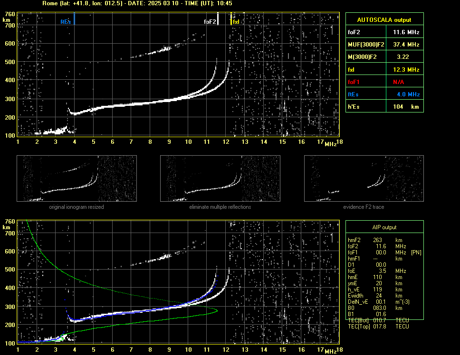Click the 'AIP output' header
The width and height of the screenshot is (460, 355).
click(x=384, y=227)
